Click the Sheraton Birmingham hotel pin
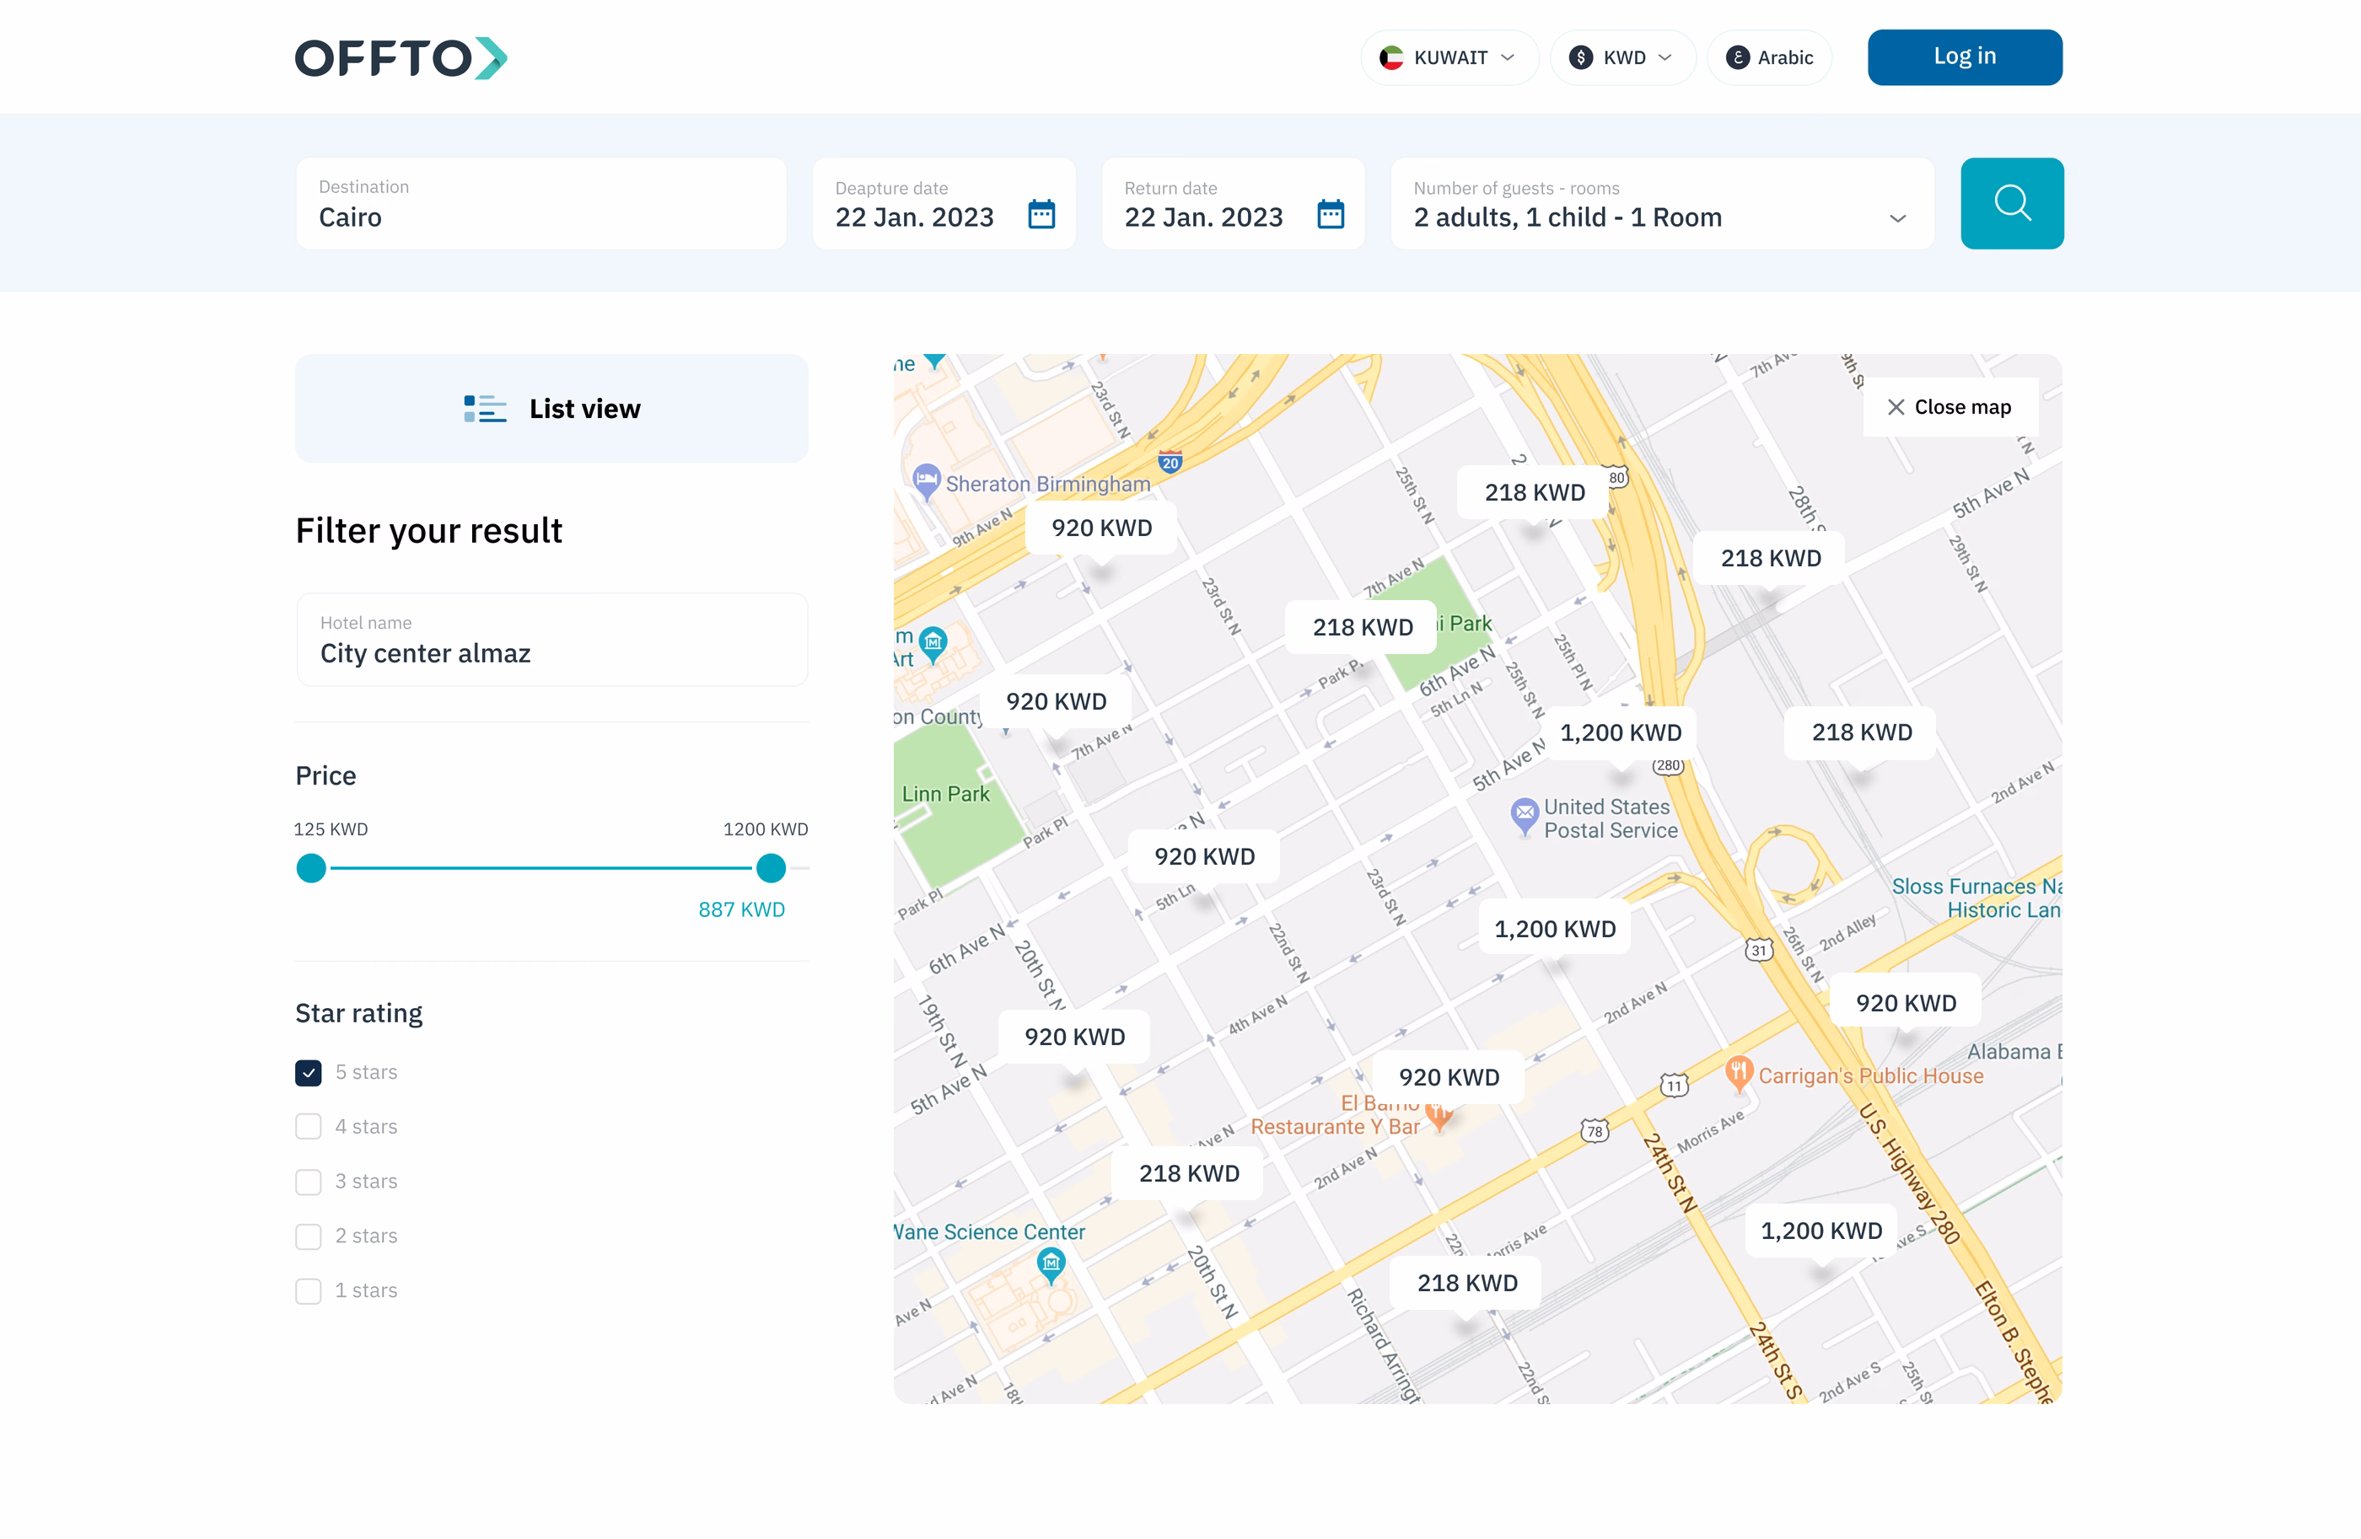The width and height of the screenshot is (2361, 1539). tap(926, 481)
